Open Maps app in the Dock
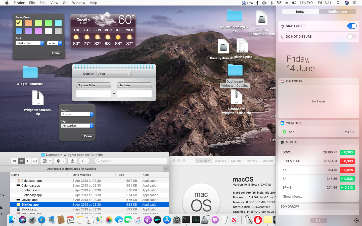The image size is (362, 226). click(x=99, y=220)
